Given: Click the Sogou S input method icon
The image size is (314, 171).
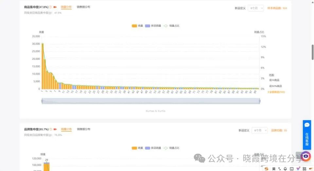Looking at the screenshot, I should 266,169.
